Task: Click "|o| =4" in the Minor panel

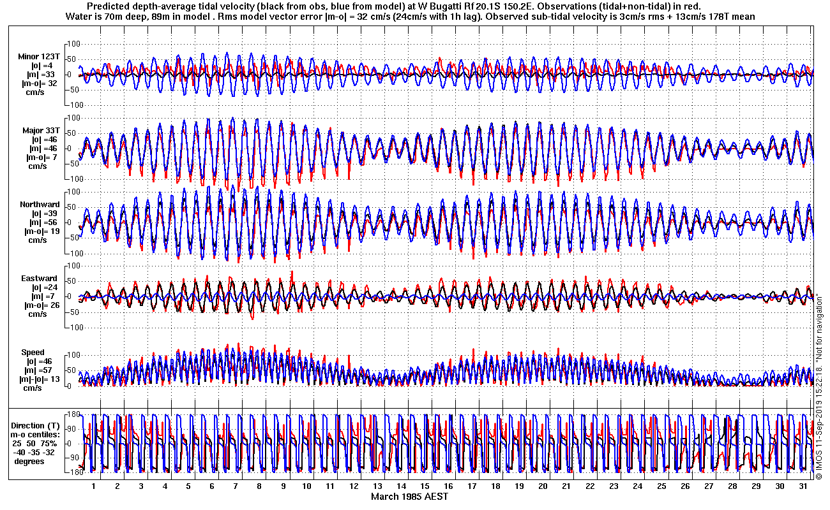Action: click(x=41, y=66)
